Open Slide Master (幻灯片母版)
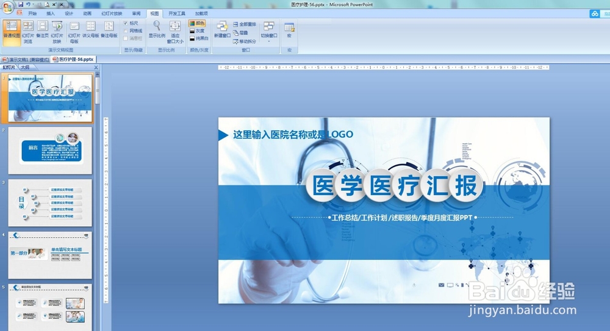Screen dimensions: 610x331 click(74, 32)
